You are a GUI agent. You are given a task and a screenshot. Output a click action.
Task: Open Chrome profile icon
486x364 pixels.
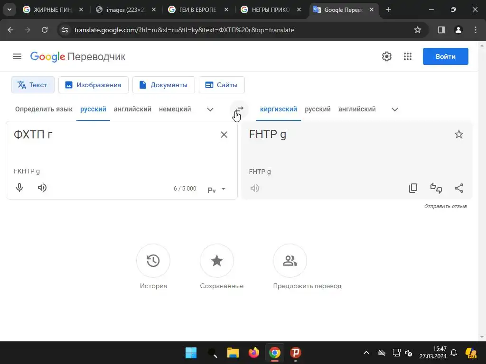[x=458, y=30]
